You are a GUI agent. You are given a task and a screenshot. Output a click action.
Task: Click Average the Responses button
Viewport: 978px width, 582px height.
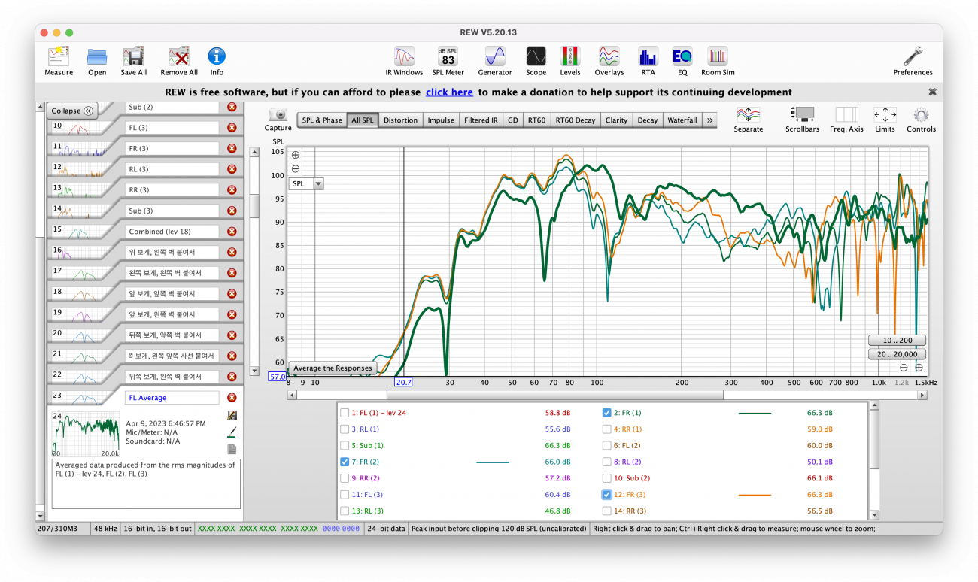click(333, 368)
